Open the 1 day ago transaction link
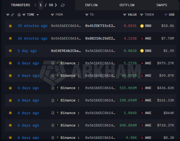180x141 pixels. [27, 51]
